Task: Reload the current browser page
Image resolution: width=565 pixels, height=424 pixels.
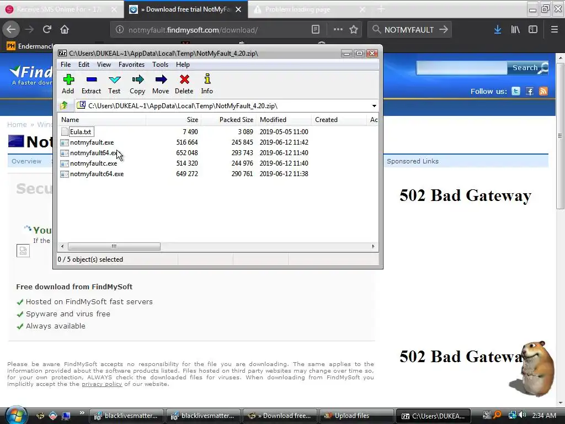Action: 47,30
